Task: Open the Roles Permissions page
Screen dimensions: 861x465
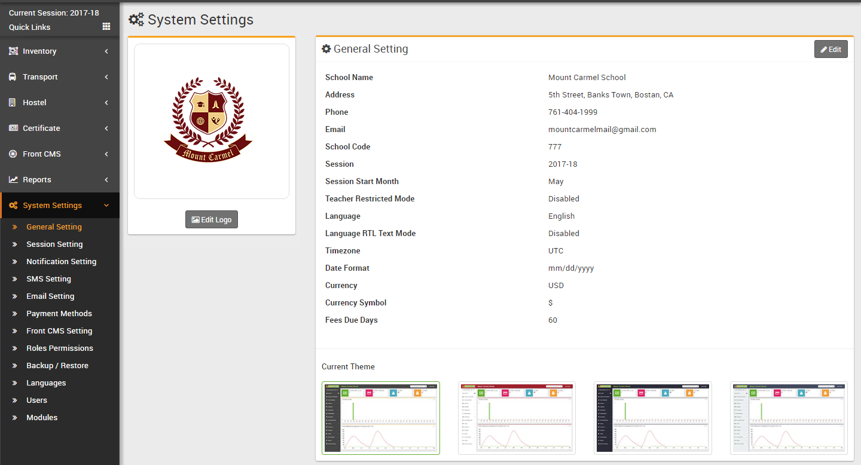Action: 60,348
